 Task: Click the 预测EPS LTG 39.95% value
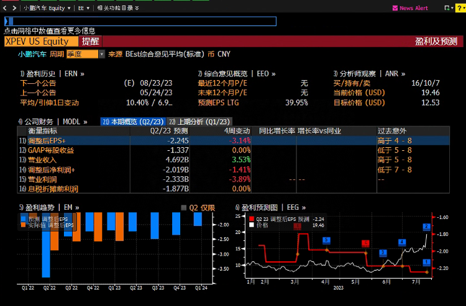[296, 102]
